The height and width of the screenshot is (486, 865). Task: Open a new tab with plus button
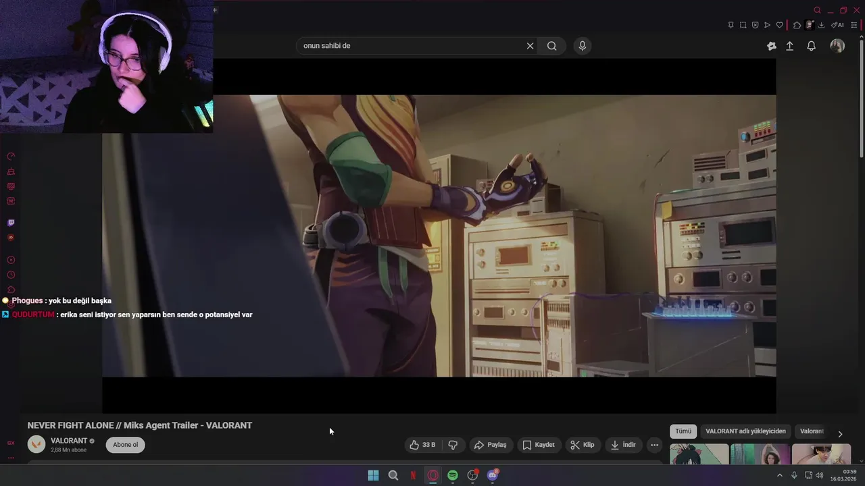pyautogui.click(x=215, y=10)
